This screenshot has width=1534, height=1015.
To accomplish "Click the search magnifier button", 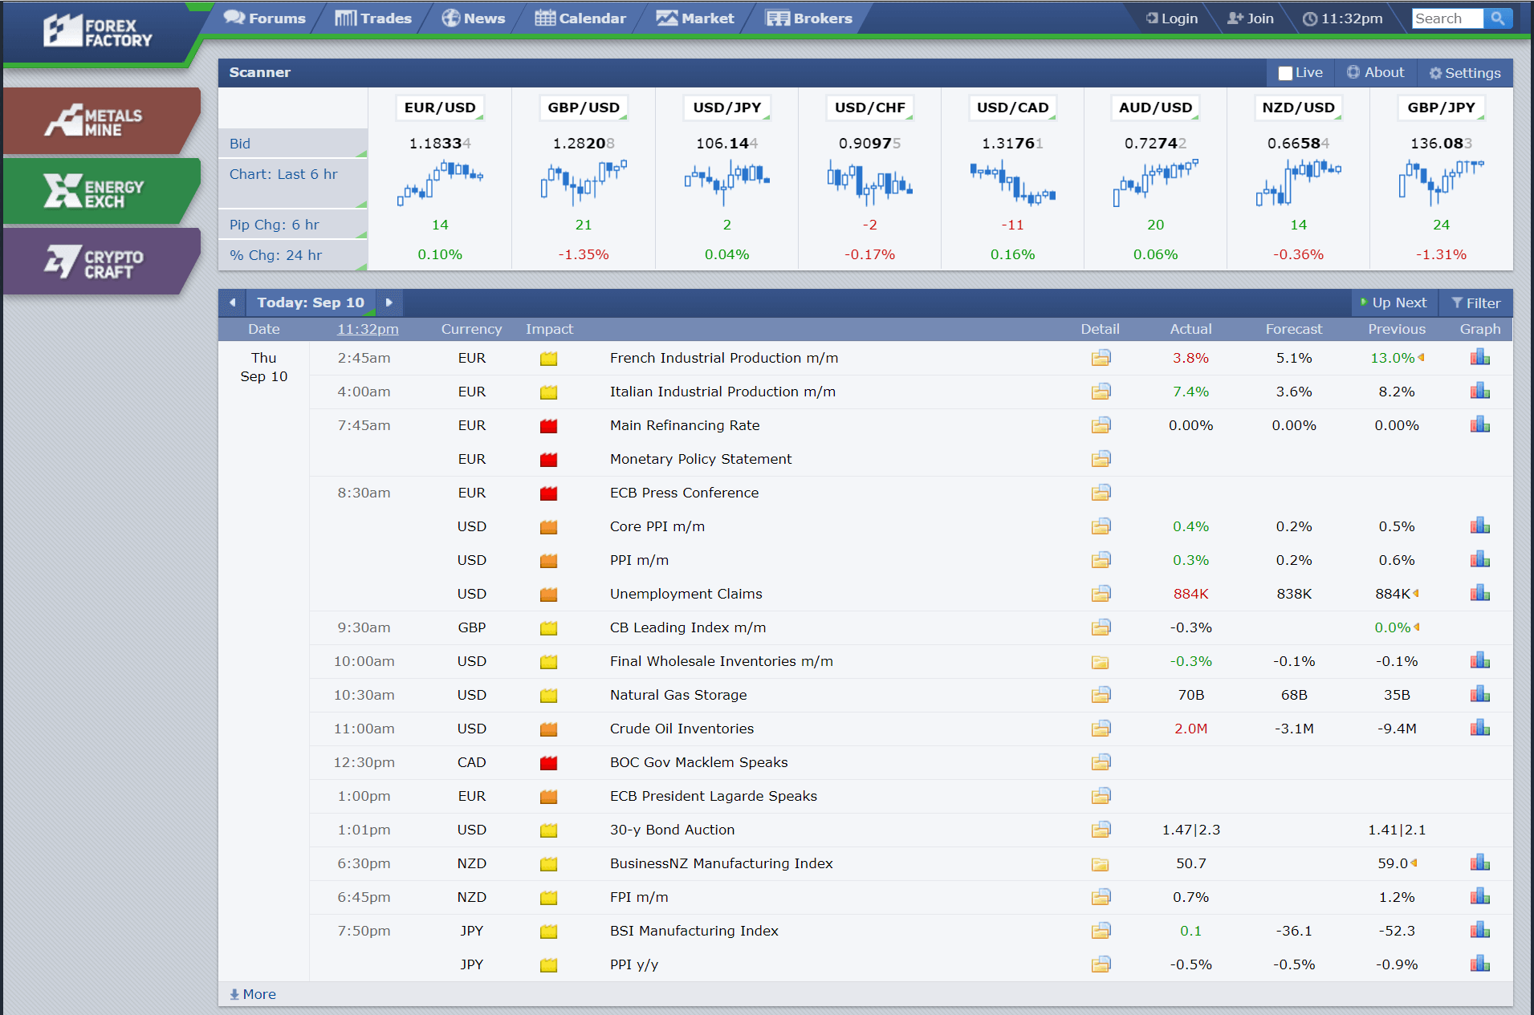I will [x=1498, y=18].
